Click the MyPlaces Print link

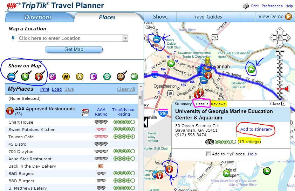tap(44, 89)
